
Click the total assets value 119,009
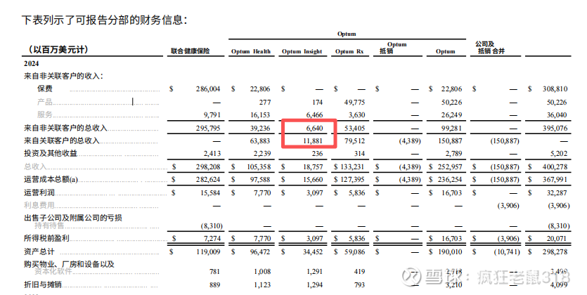(x=208, y=252)
